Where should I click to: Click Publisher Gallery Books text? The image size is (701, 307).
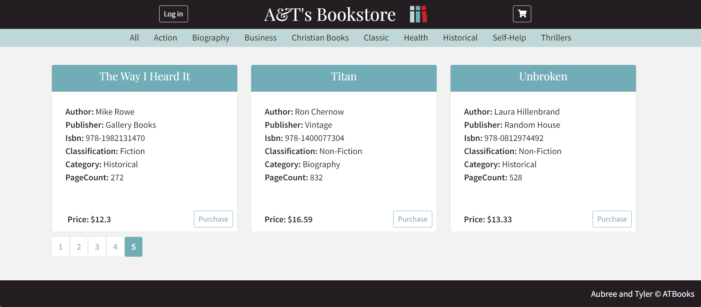[x=111, y=125]
